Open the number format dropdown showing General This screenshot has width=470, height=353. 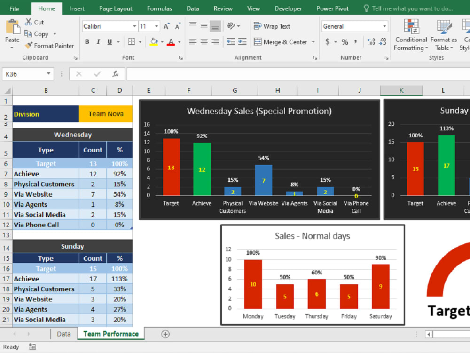pyautogui.click(x=384, y=26)
